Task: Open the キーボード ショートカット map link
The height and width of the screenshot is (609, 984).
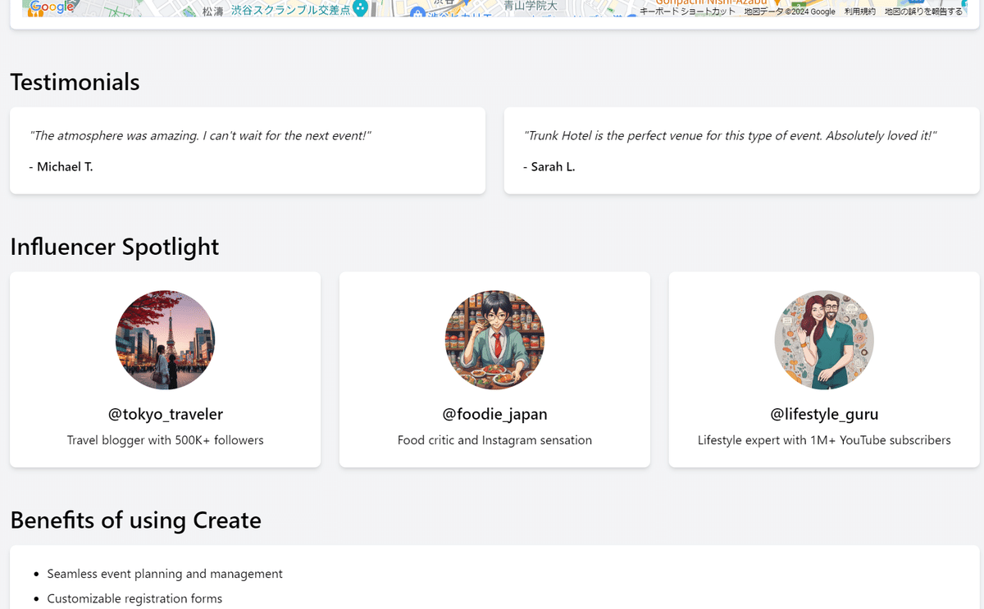Action: coord(687,11)
